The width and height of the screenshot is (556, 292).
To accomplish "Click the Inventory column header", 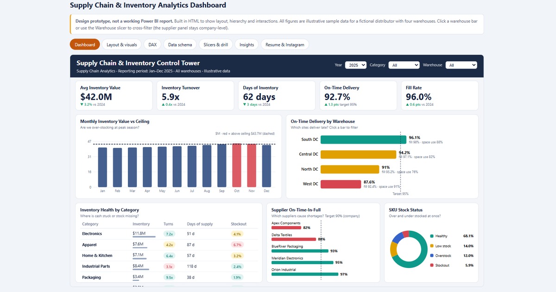I will click(x=141, y=224).
